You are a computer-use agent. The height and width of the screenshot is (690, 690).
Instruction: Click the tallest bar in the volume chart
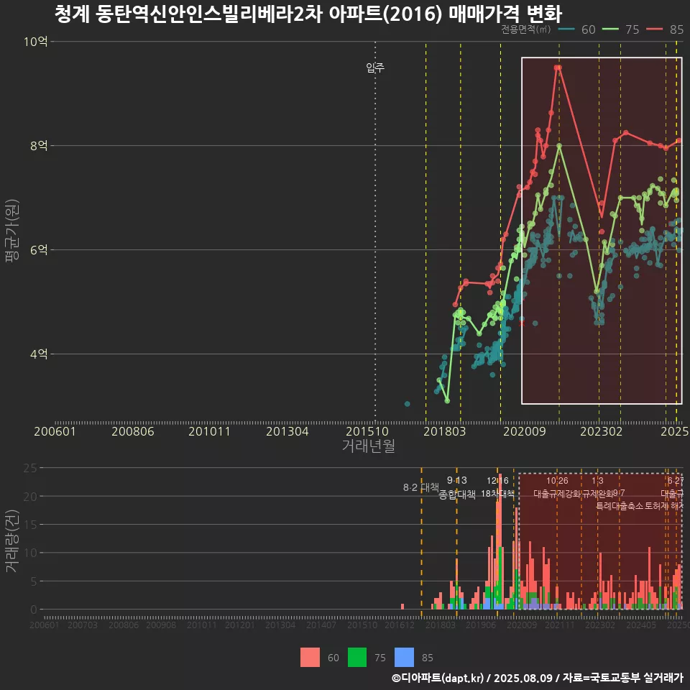pos(500,542)
